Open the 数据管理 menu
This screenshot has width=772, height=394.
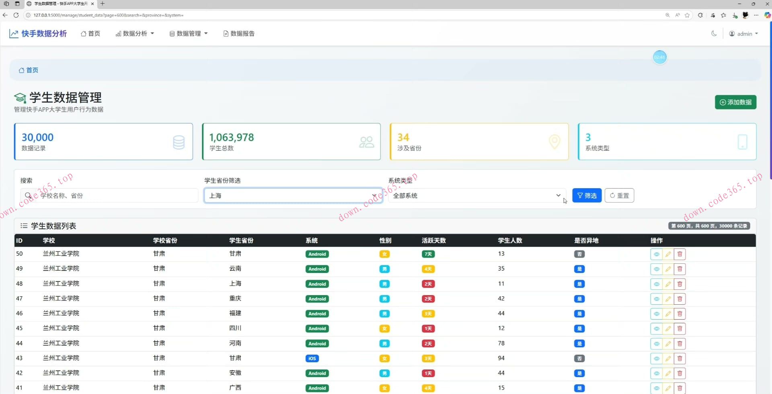pos(189,34)
